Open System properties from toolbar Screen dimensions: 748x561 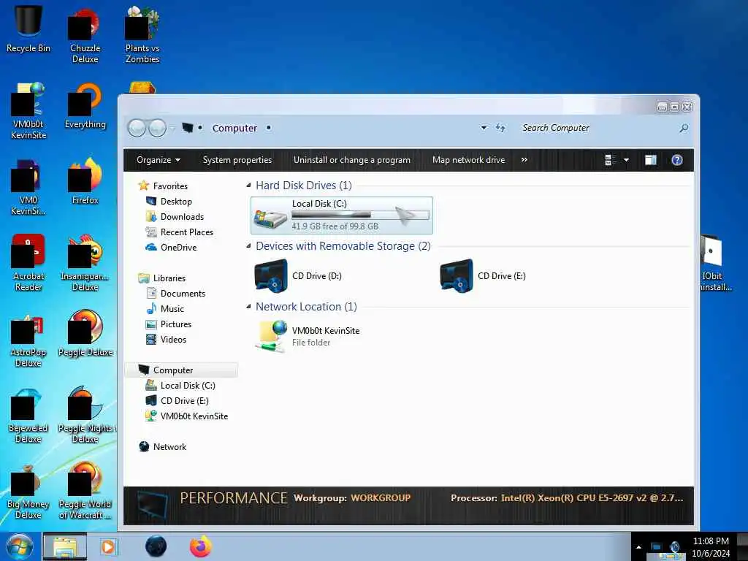click(x=237, y=160)
